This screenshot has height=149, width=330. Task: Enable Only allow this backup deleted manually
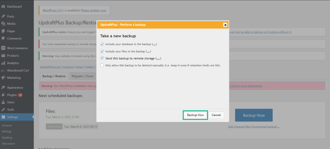[102, 65]
